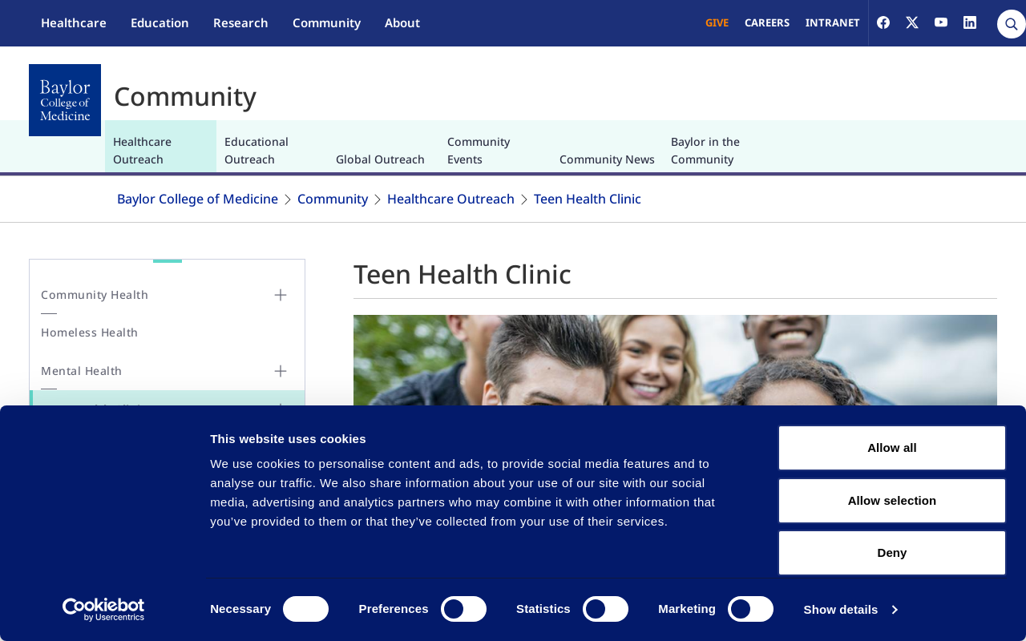Open the INTRANET link
This screenshot has width=1026, height=641.
(832, 22)
